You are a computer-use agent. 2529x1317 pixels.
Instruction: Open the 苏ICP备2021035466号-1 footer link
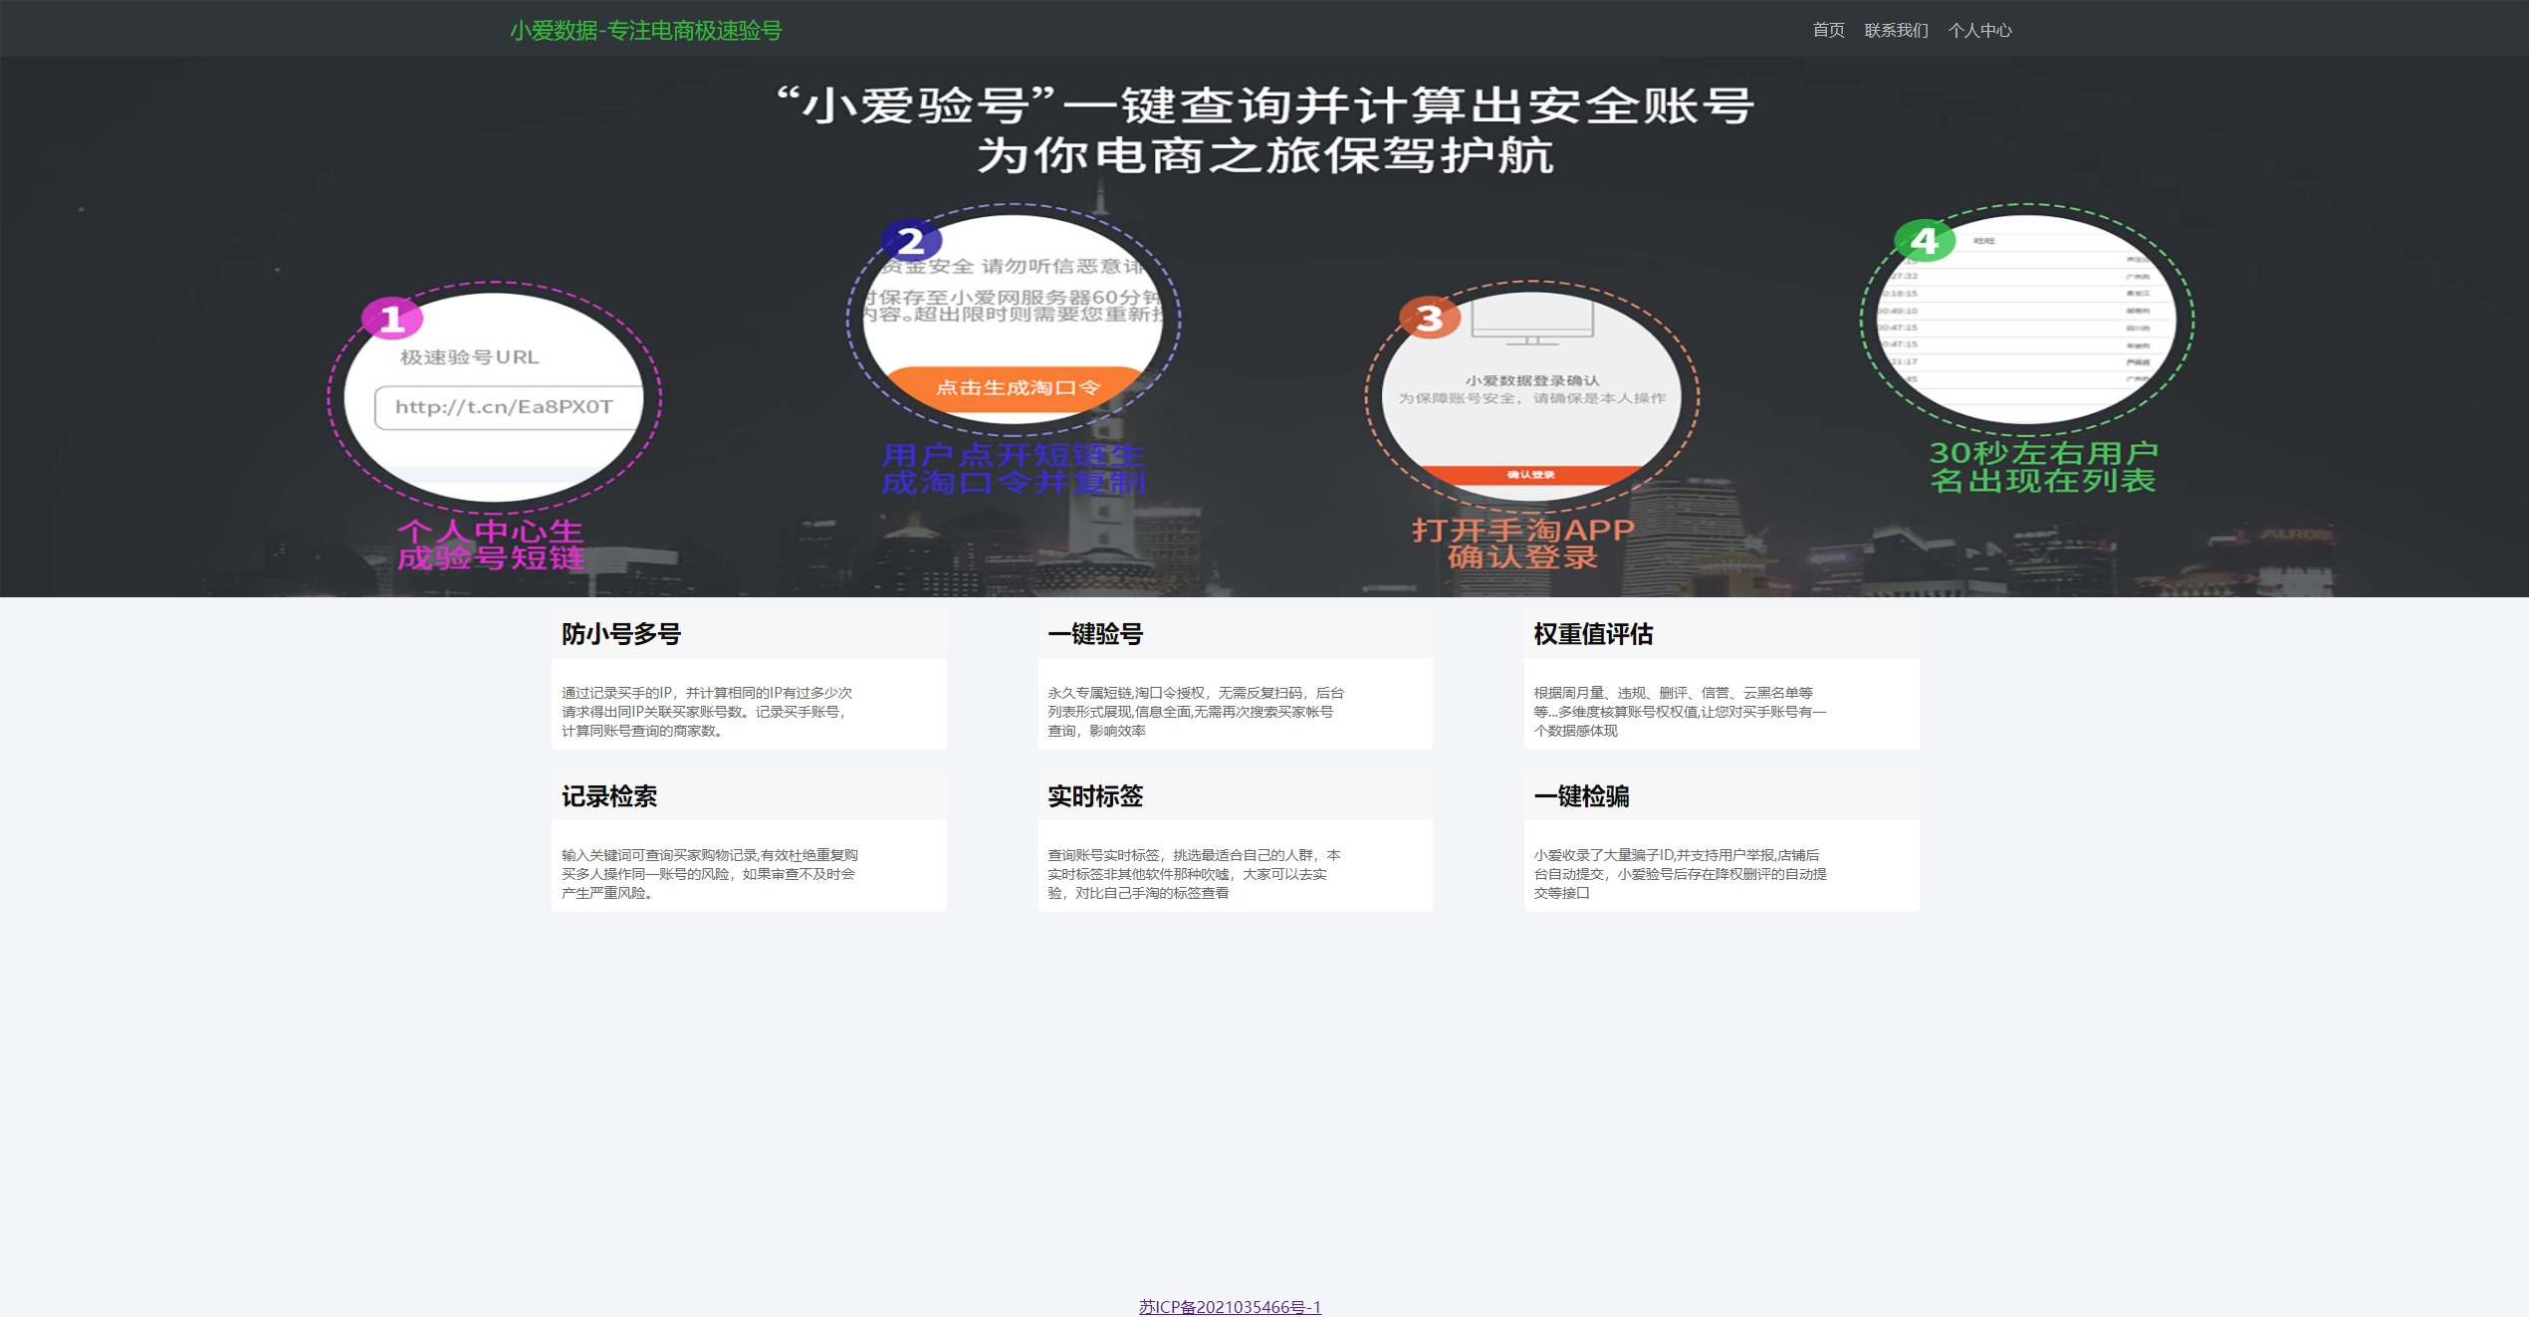point(1230,1306)
